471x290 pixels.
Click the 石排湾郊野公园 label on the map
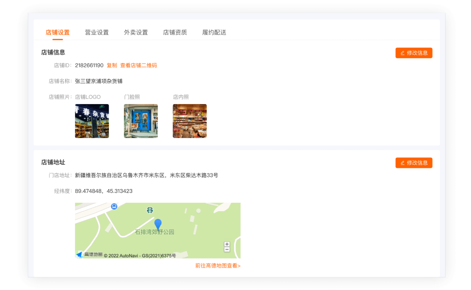(154, 232)
